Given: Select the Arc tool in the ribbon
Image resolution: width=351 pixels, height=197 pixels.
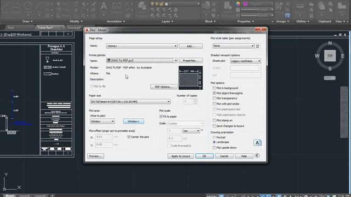Looking at the screenshot, I should coord(40,7).
